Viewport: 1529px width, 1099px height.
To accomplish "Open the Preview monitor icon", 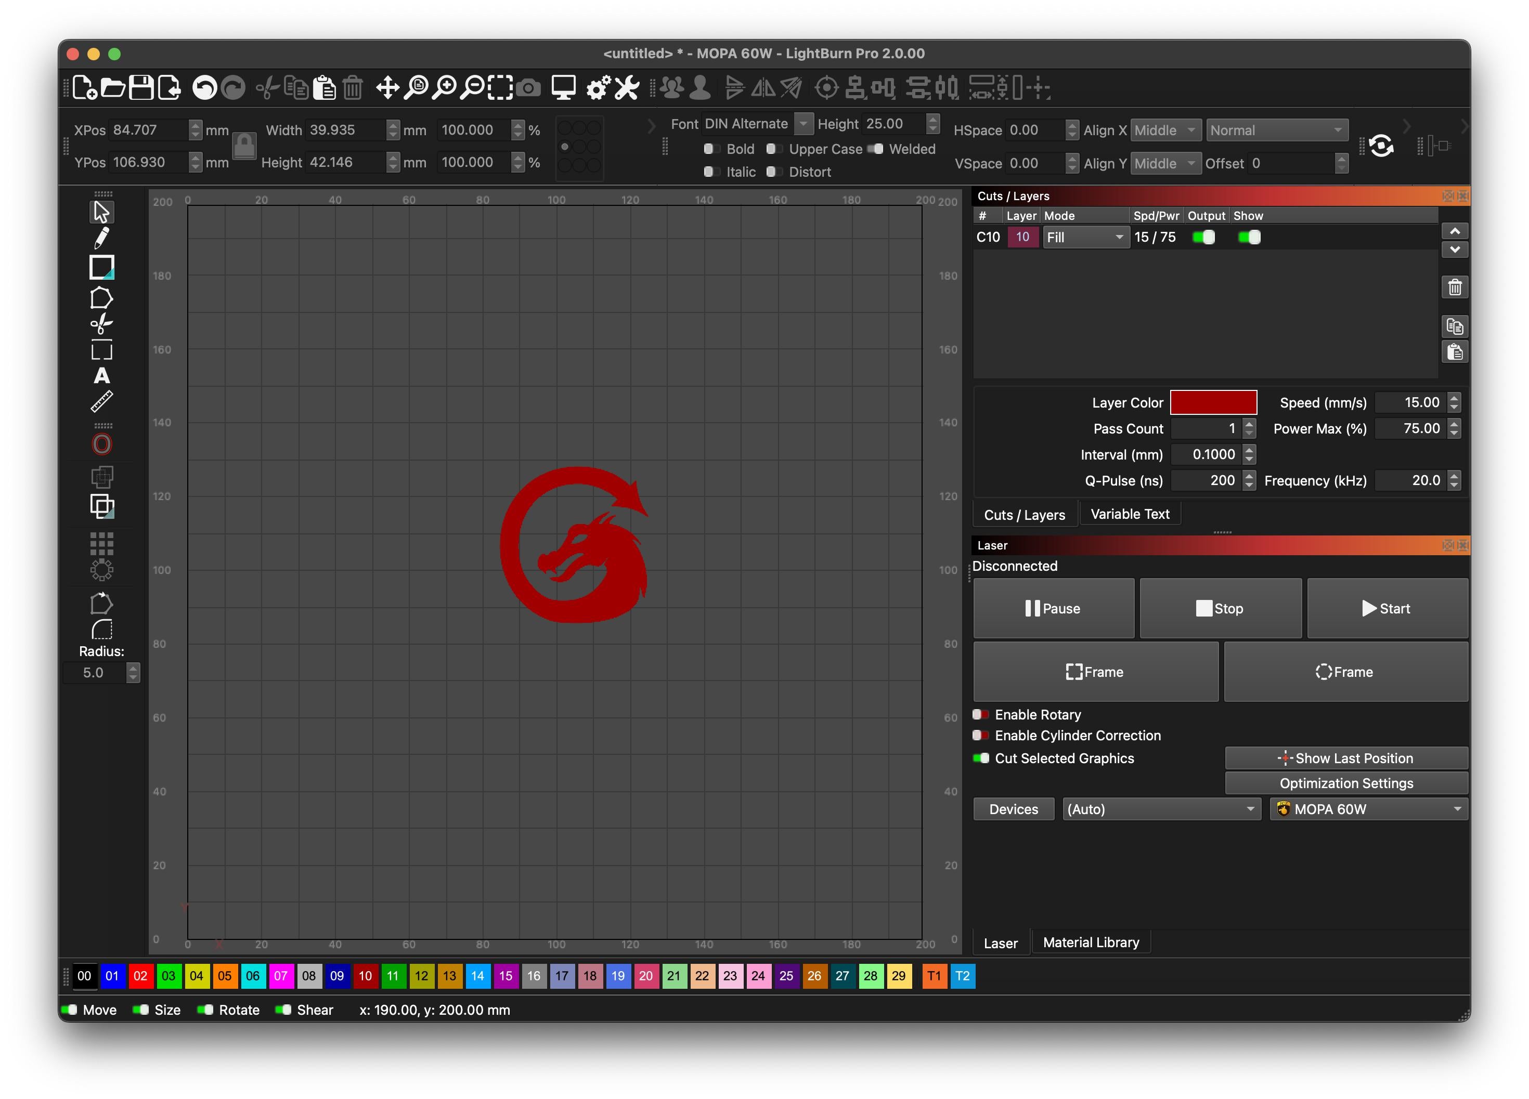I will point(564,87).
